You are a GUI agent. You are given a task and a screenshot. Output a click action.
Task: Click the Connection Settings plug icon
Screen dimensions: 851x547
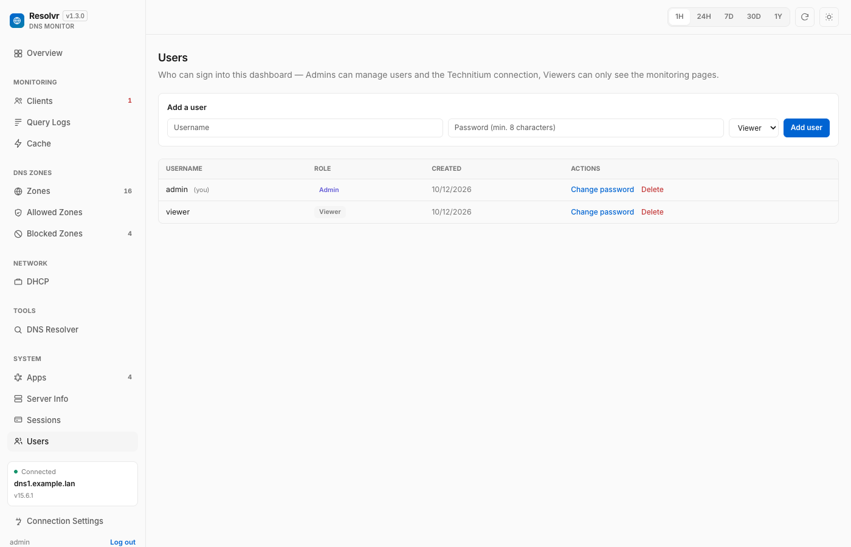[x=18, y=521]
